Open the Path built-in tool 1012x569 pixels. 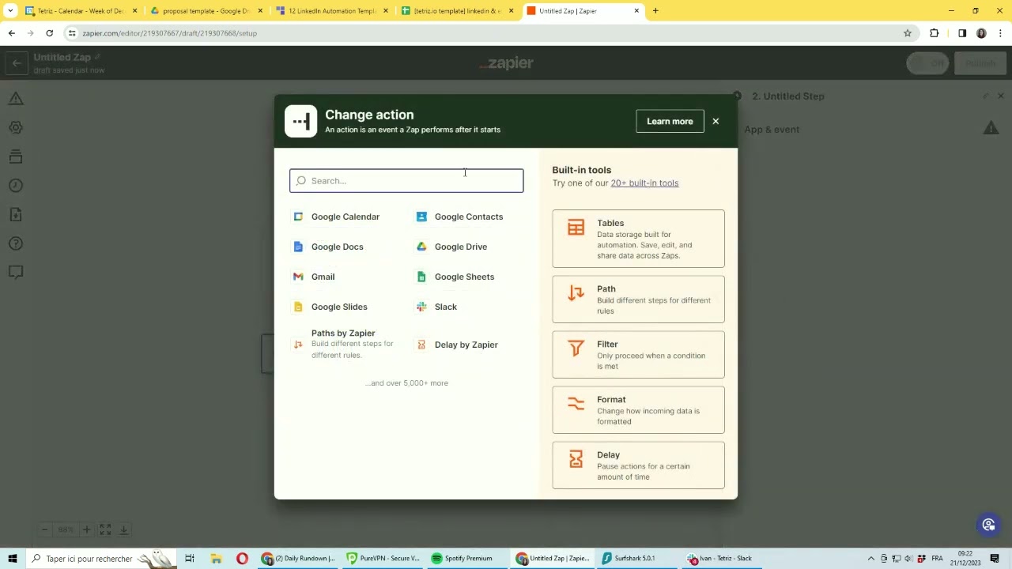638,300
